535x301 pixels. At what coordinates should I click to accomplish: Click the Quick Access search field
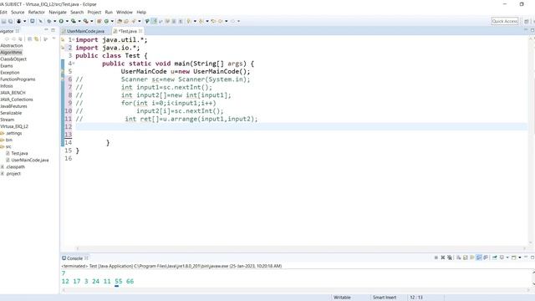click(x=505, y=21)
